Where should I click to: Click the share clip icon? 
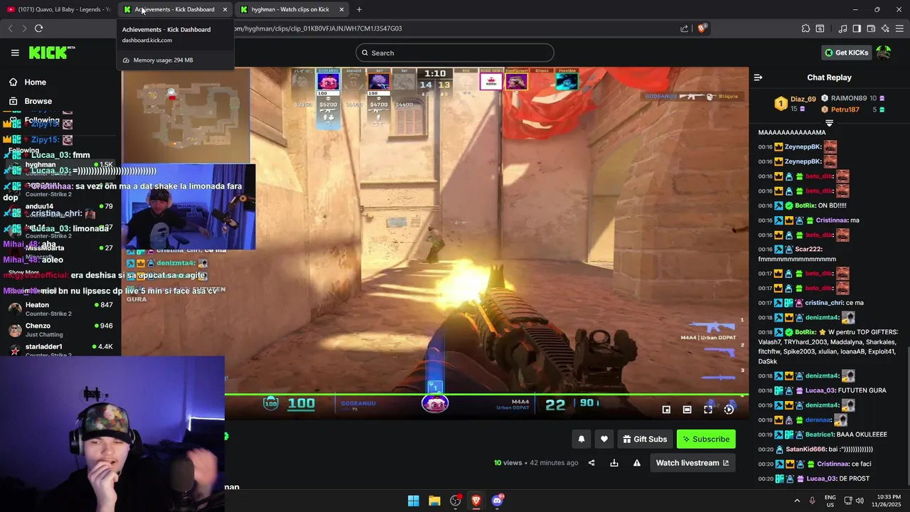591,463
